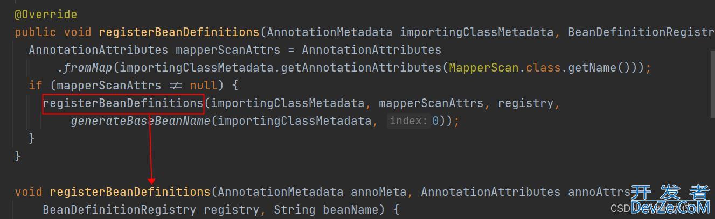Click the lower void registerBeanDefinitions declaration
This screenshot has height=219, width=715.
click(x=113, y=192)
